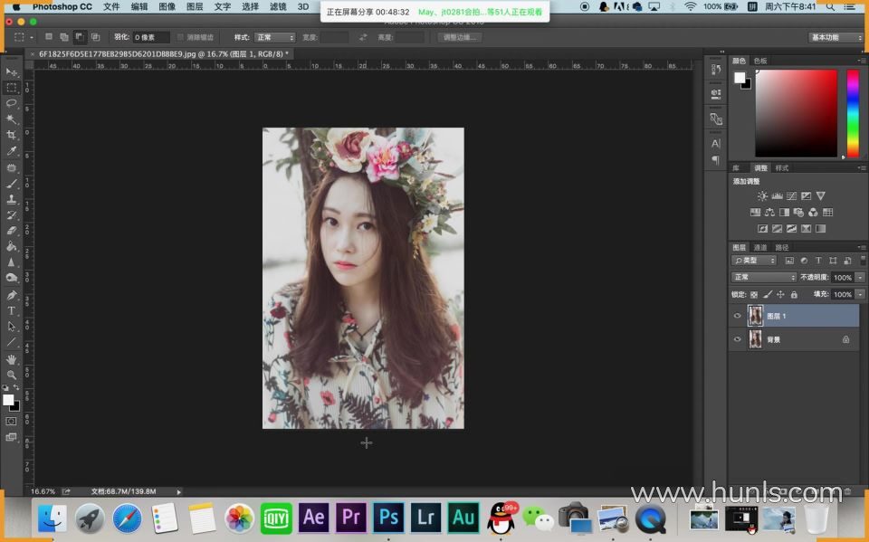Add a Curves adjustment layer
Viewport: 869px width, 542px height.
coord(791,196)
